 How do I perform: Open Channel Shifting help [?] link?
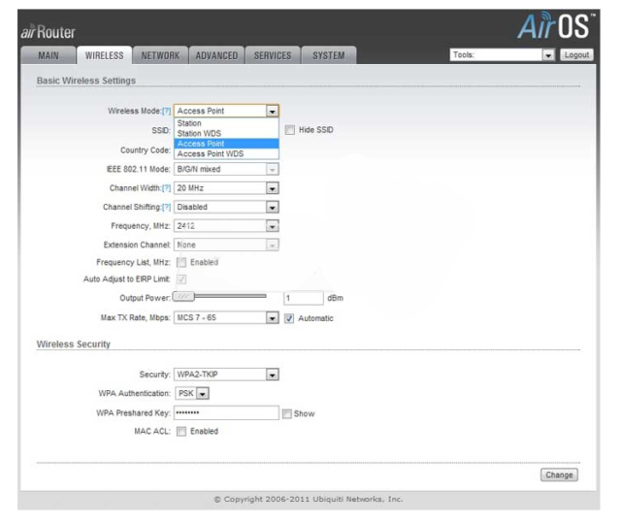[167, 208]
